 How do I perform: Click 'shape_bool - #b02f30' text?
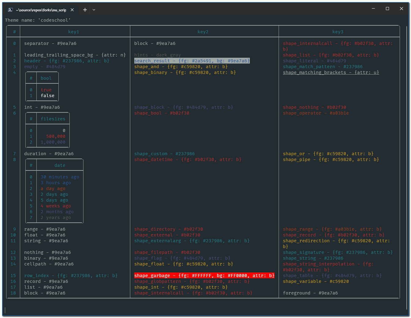pos(162,113)
